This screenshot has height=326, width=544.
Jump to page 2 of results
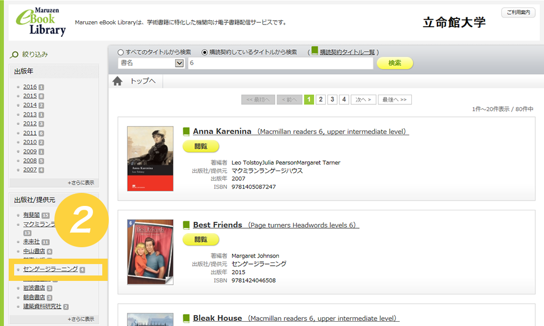coord(320,100)
